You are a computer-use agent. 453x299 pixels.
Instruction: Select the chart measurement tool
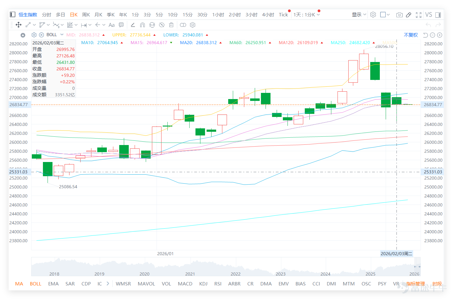(x=70, y=25)
